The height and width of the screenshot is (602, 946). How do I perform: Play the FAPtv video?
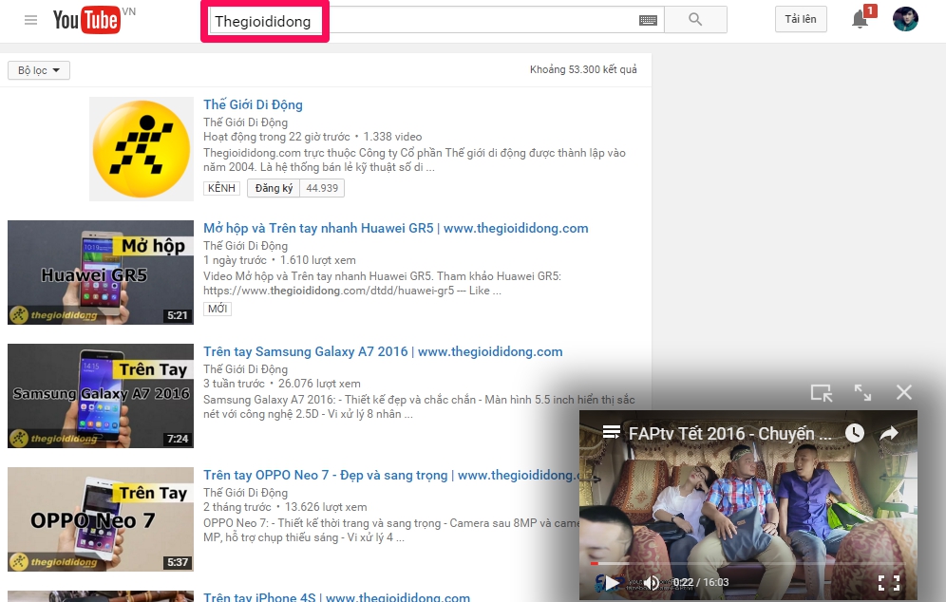tap(612, 583)
